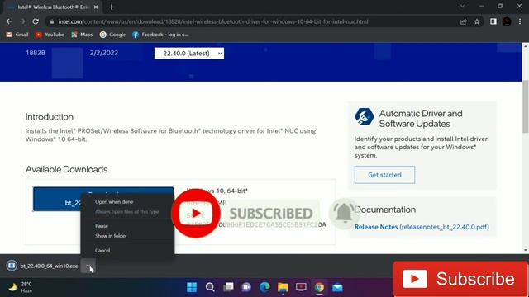Open the tab search chevron
Viewport: 529px width, 297px height.
tap(463, 6)
